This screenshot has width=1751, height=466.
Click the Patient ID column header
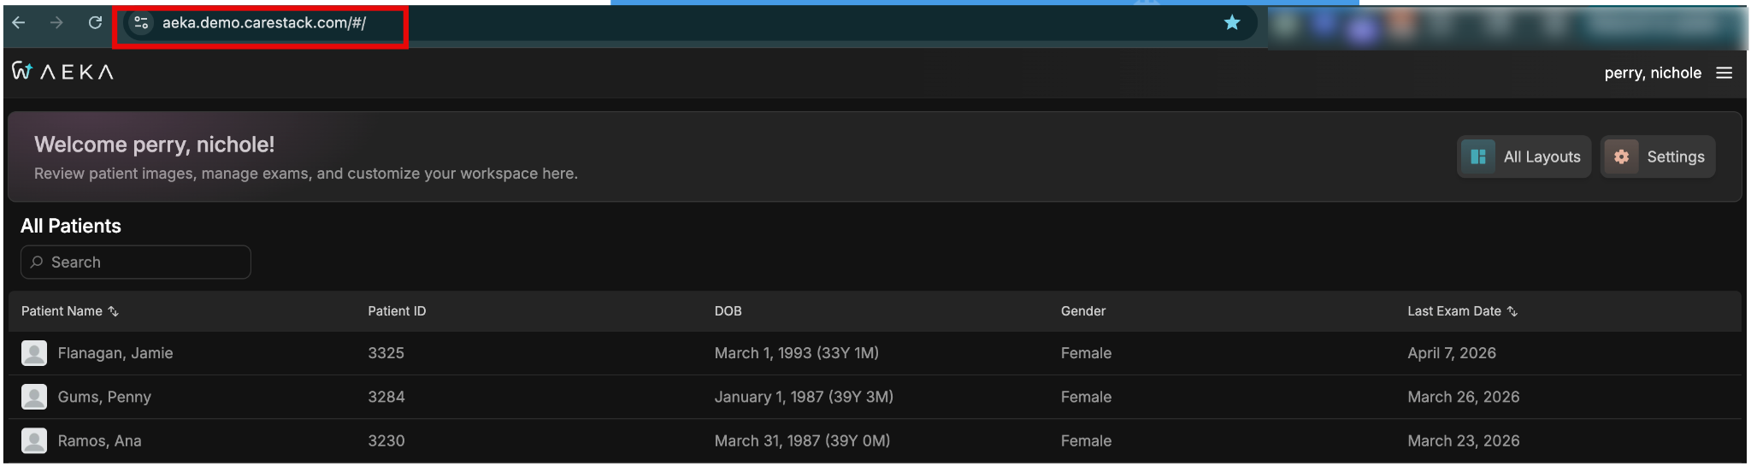[397, 311]
